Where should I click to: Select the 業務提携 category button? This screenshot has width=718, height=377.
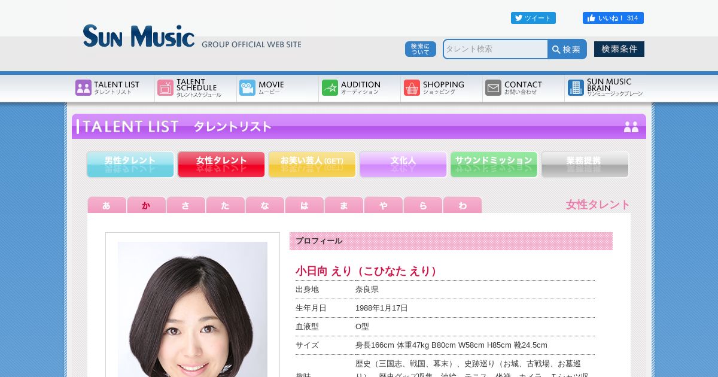585,164
